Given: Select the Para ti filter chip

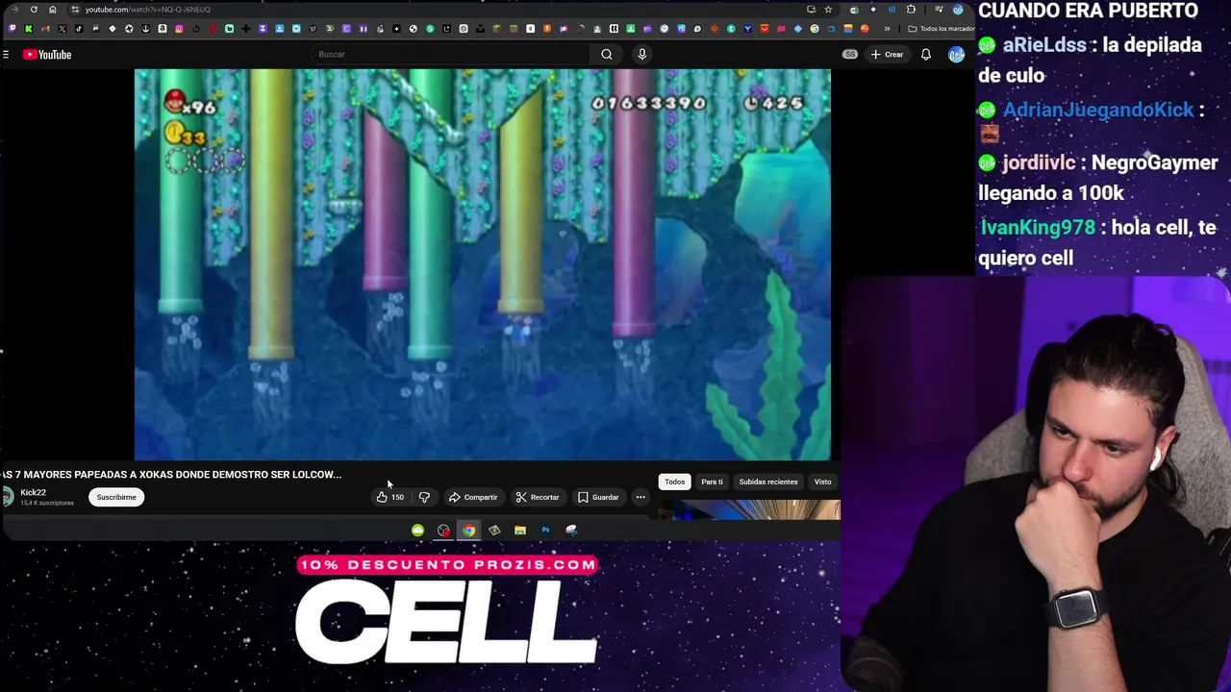Looking at the screenshot, I should pyautogui.click(x=712, y=482).
